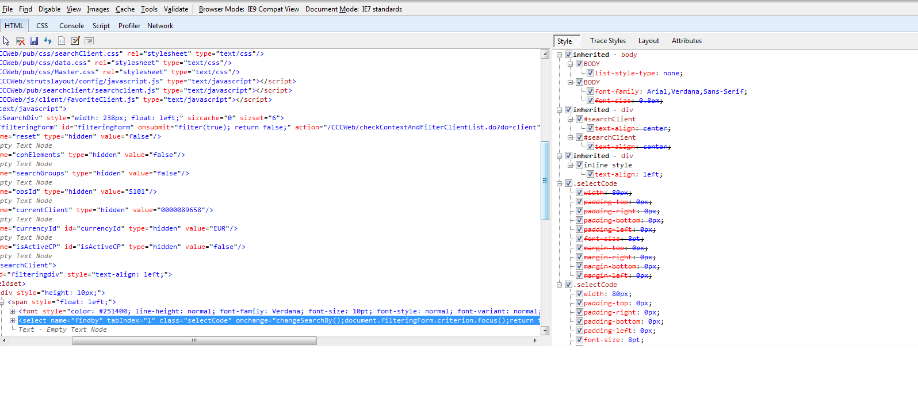Open the Cache menu

pyautogui.click(x=125, y=9)
